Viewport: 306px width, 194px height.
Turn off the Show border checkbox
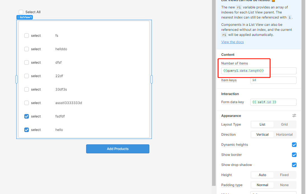click(294, 155)
